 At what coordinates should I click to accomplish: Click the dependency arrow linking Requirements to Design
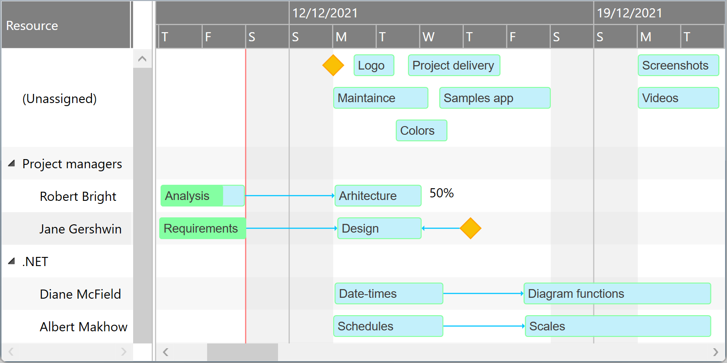291,228
